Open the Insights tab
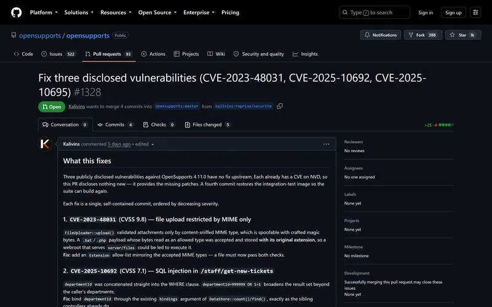492x307 pixels. (305, 54)
